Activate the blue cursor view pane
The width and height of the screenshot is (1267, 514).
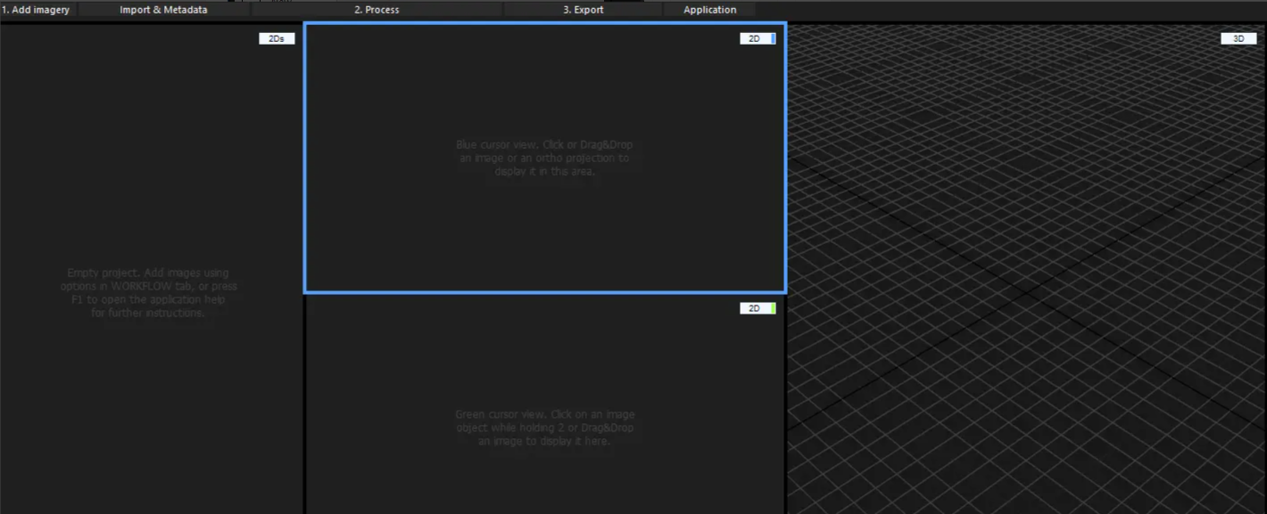[544, 158]
